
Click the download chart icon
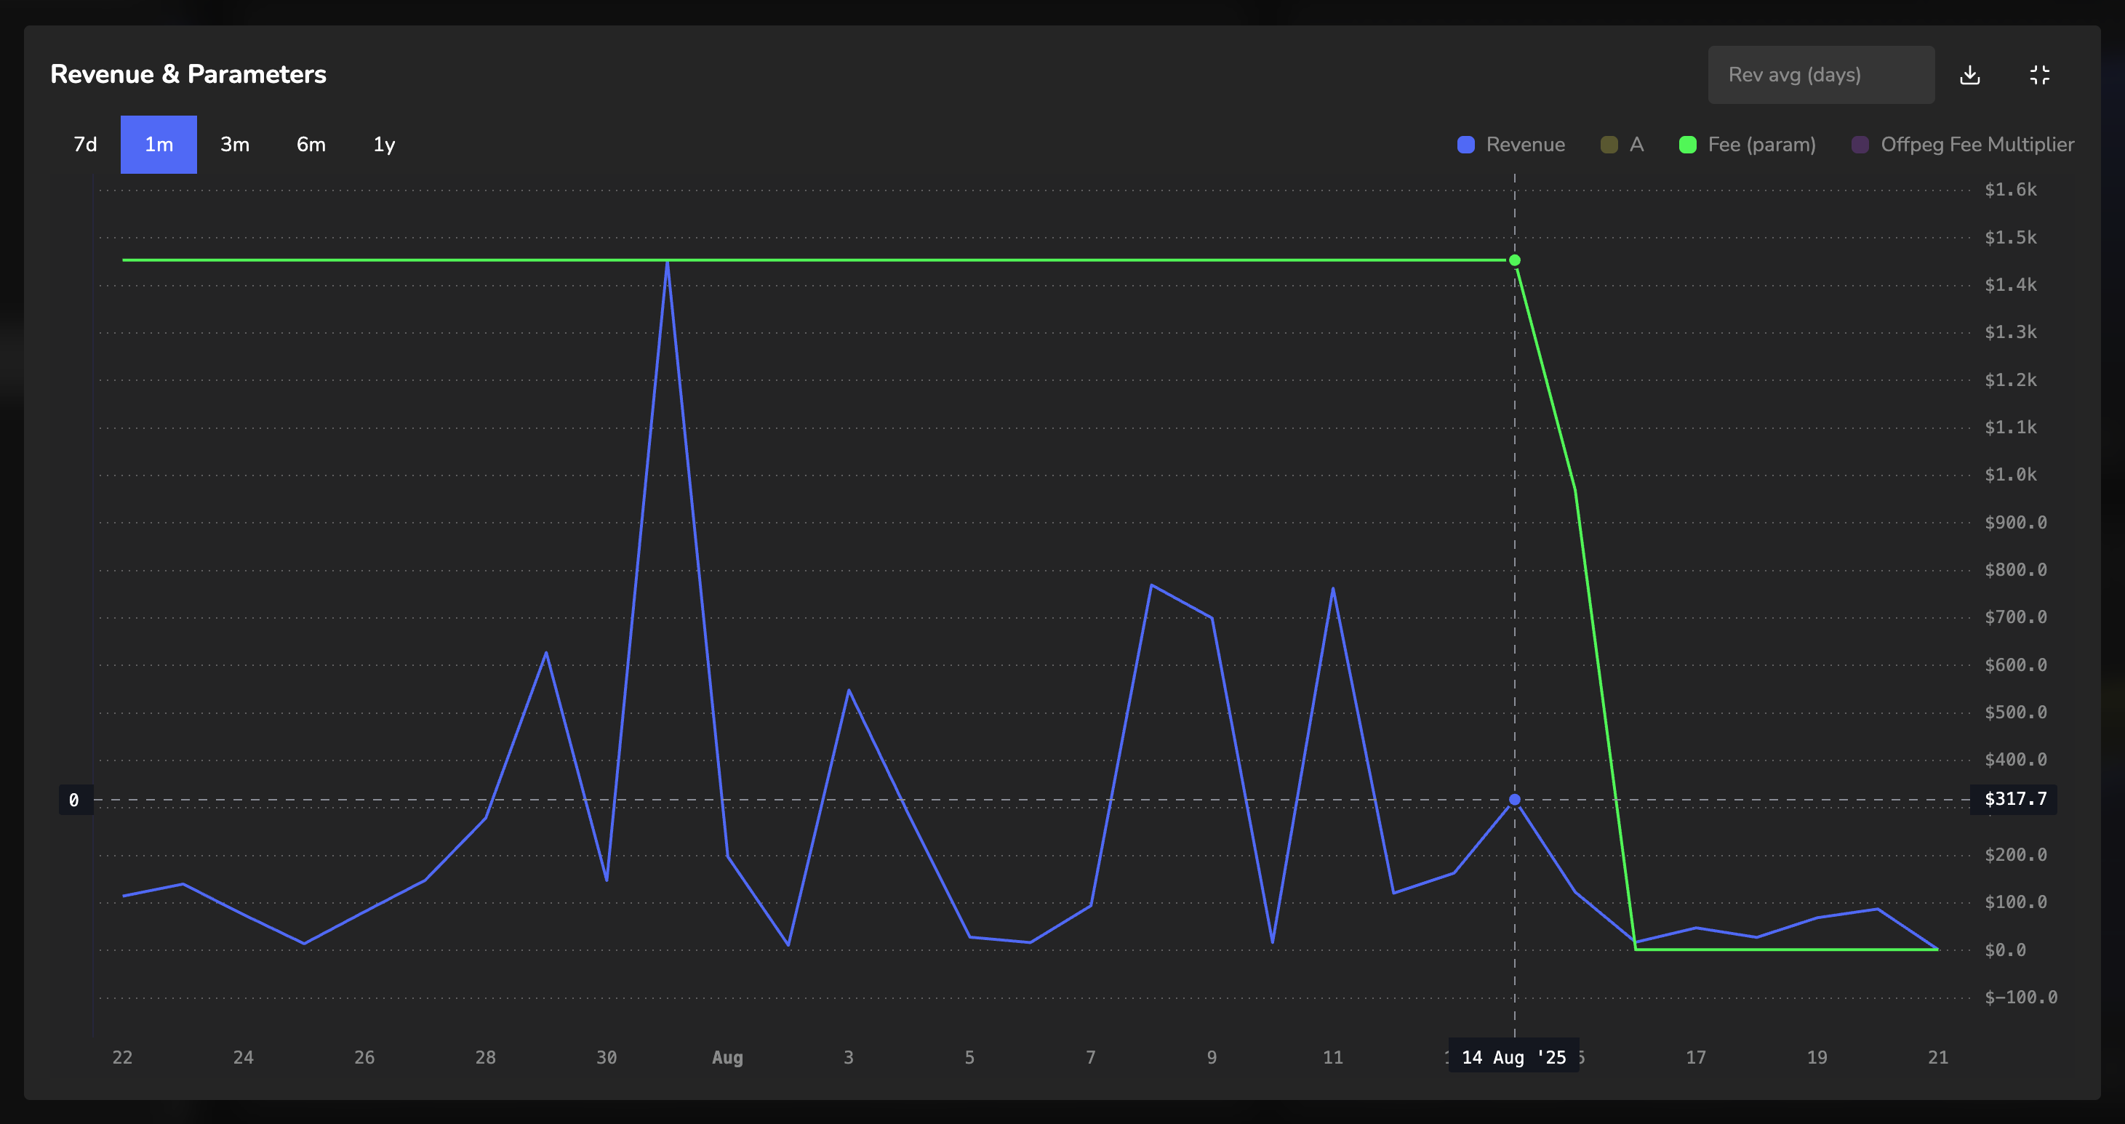coord(1970,75)
